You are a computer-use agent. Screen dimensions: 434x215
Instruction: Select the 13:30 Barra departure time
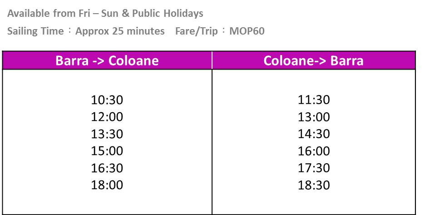[x=107, y=134]
